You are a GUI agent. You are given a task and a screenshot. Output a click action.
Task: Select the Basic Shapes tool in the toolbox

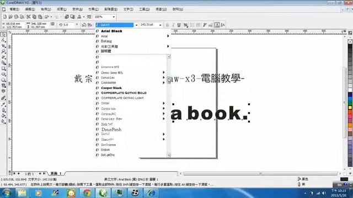click(x=3, y=85)
